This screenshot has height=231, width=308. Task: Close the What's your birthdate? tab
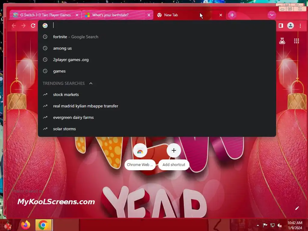pyautogui.click(x=149, y=15)
